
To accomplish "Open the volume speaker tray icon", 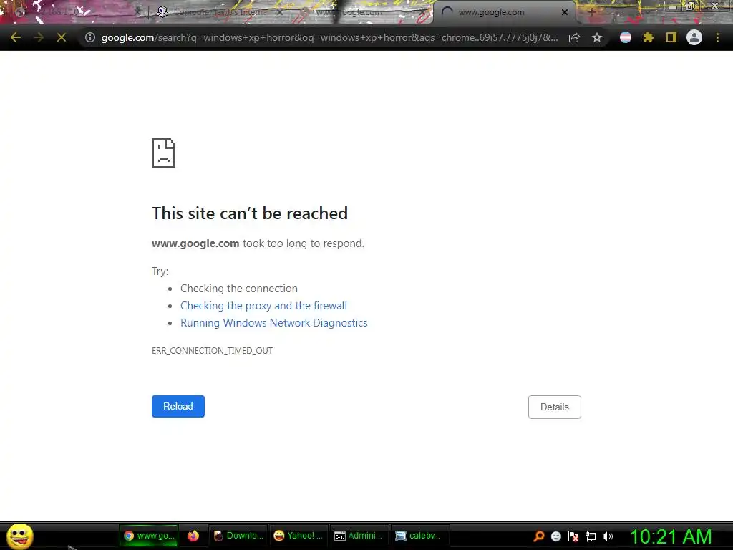I will [607, 536].
